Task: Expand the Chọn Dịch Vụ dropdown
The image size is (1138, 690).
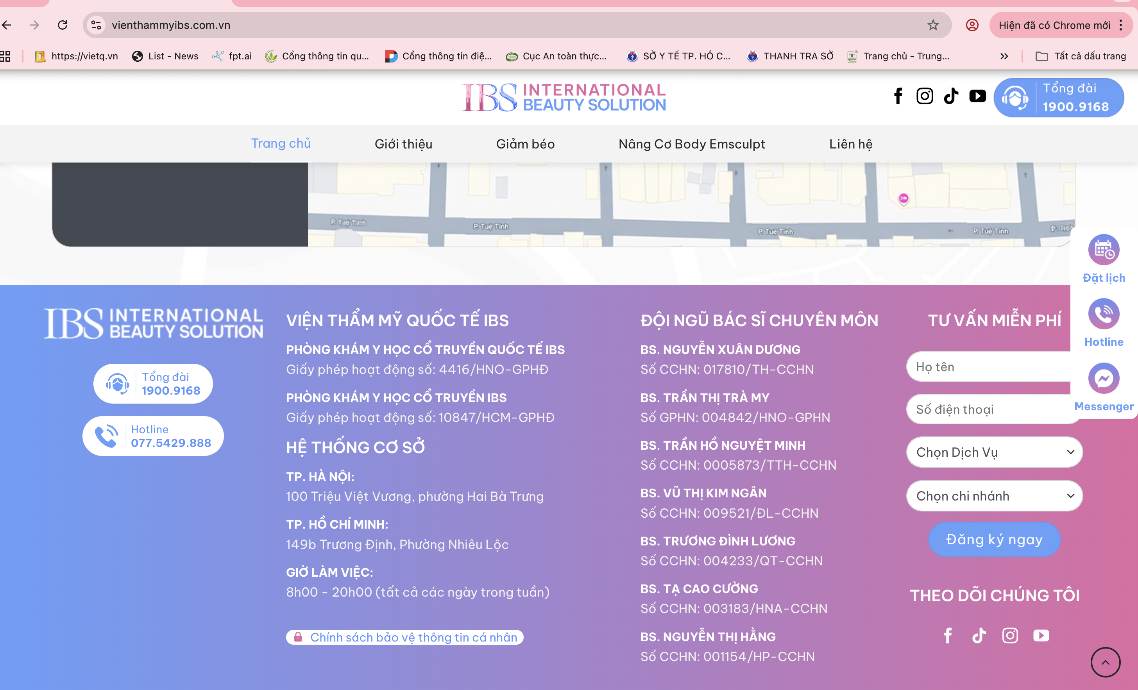Action: point(994,452)
